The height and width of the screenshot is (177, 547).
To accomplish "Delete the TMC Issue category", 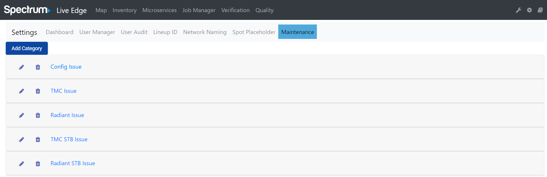I will [x=38, y=91].
